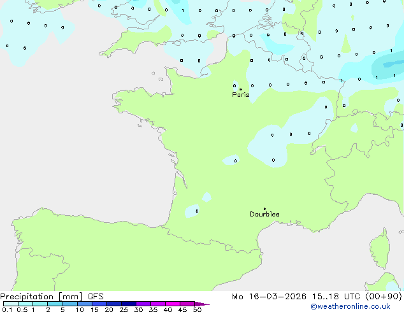Pick the 0.5–1 mm light cyan legend swatch
The height and width of the screenshot is (312, 404).
(x=25, y=304)
